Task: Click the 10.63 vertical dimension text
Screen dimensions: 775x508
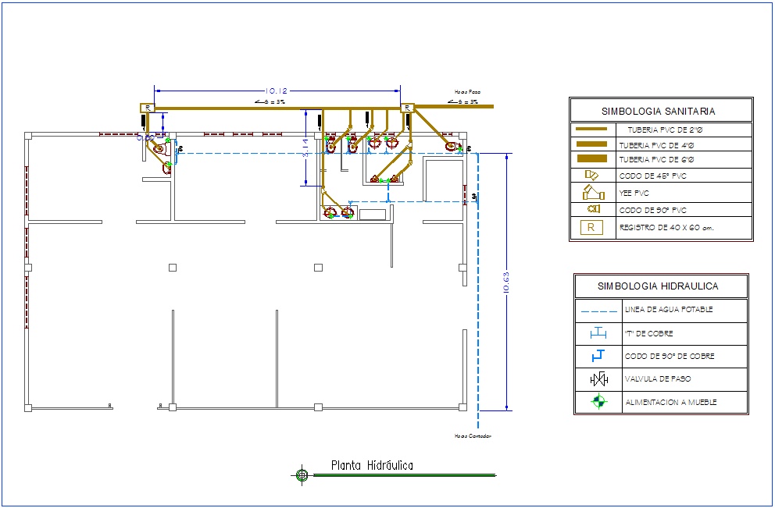Action: (507, 281)
